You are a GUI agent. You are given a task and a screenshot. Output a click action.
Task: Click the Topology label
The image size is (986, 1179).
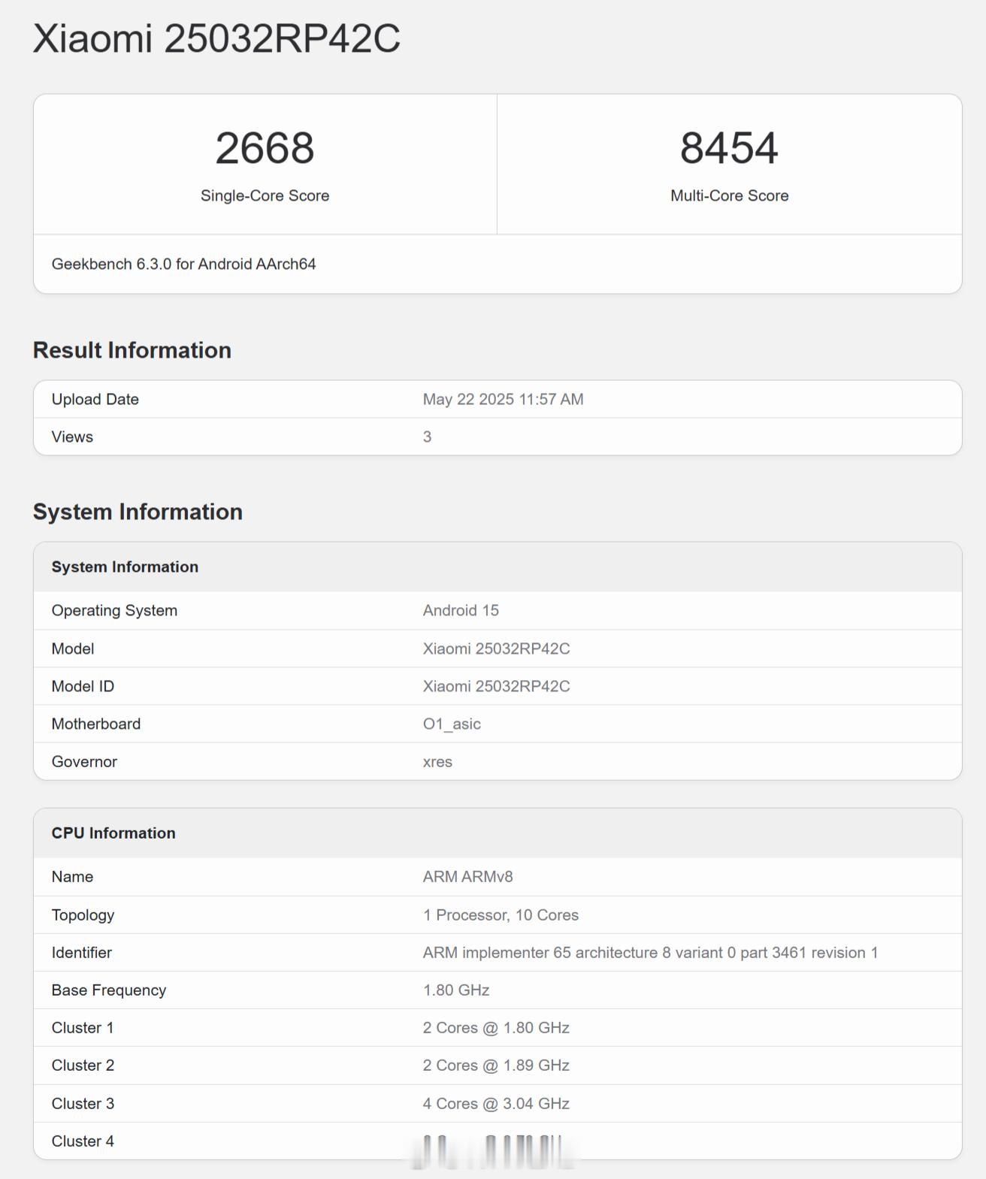[83, 914]
